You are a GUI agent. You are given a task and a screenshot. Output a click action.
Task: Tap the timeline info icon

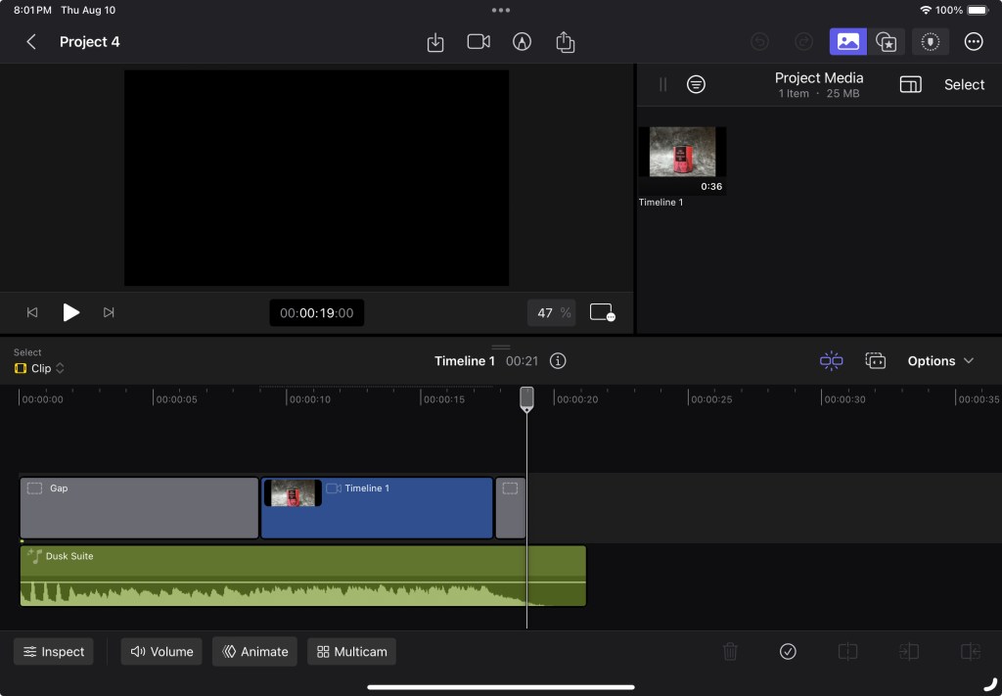pos(558,361)
